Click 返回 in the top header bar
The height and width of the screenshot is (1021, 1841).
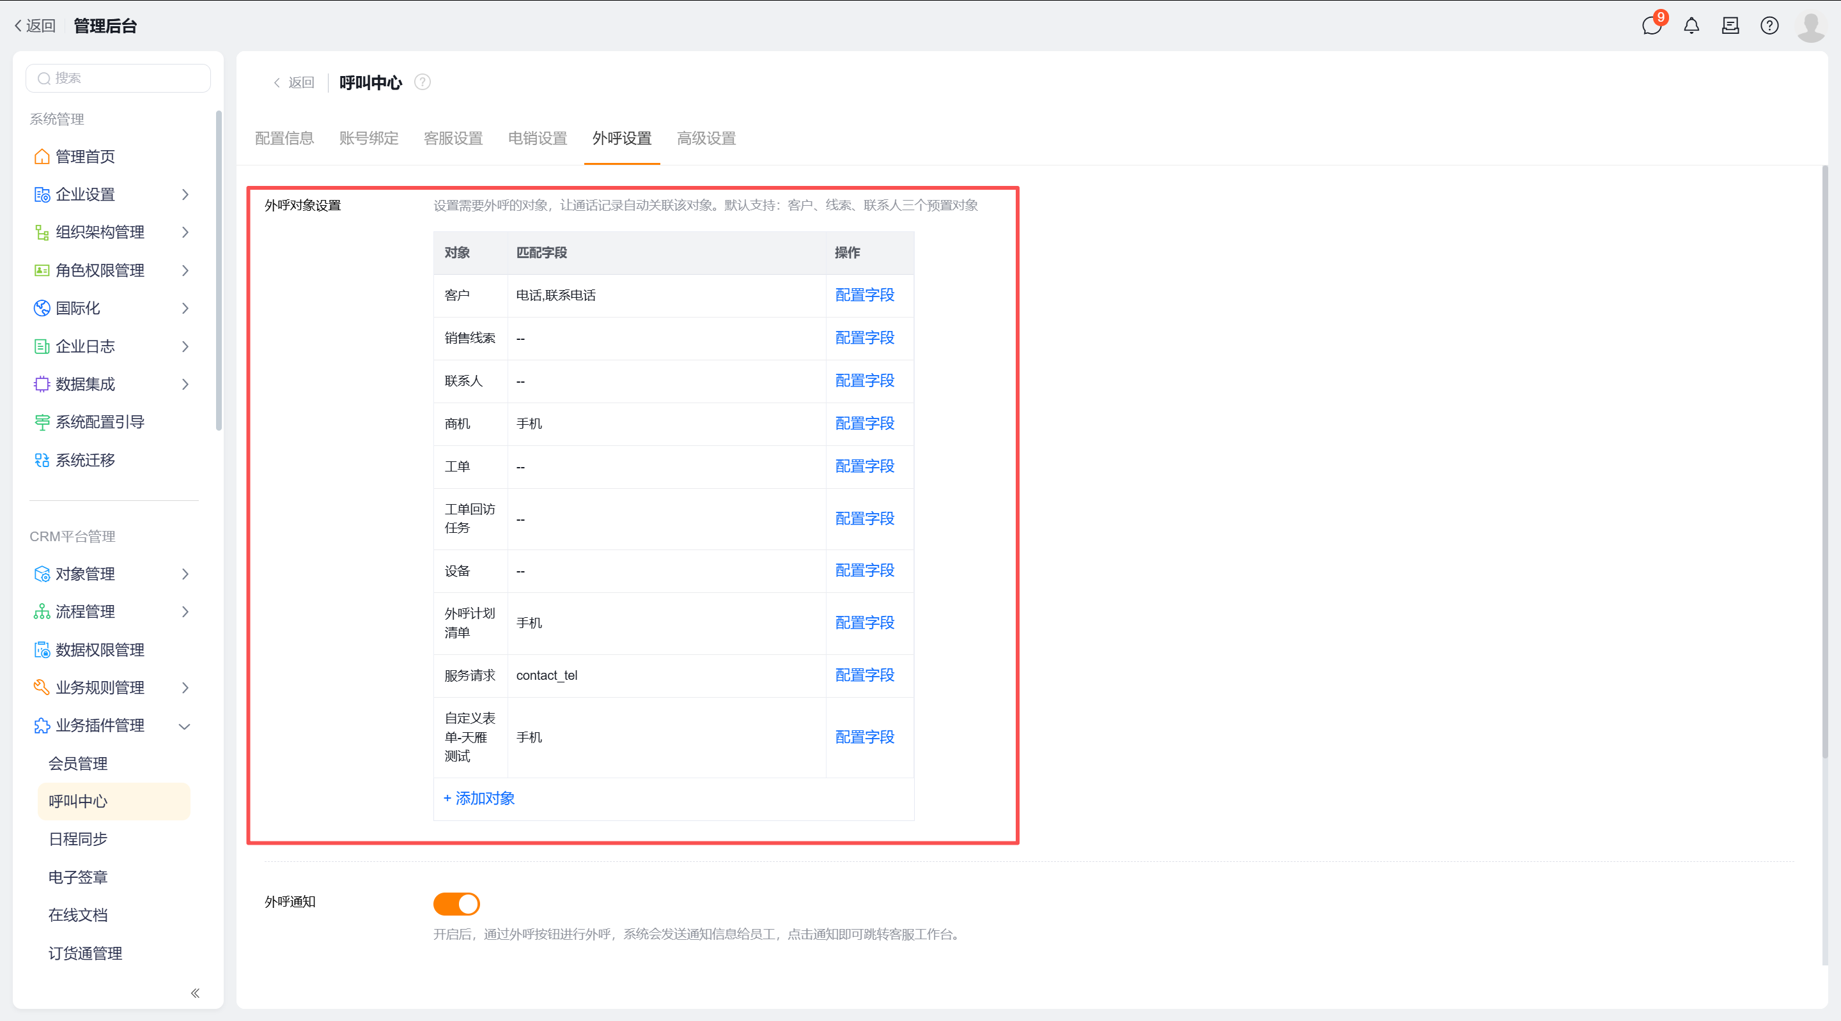[x=35, y=26]
